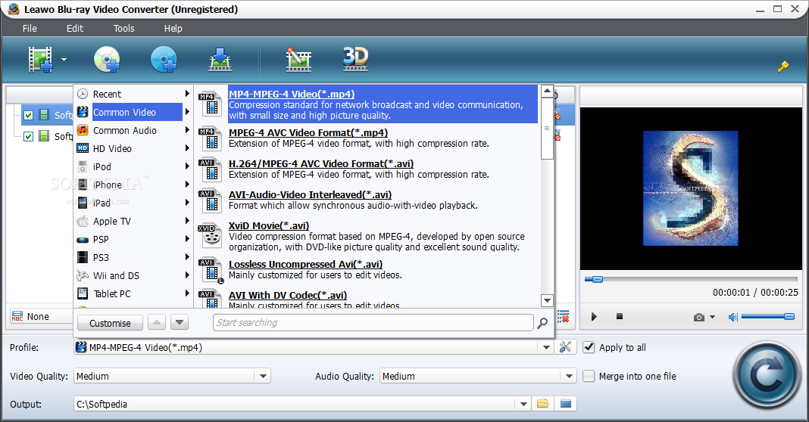Click the XviD Movie film reel icon

click(x=210, y=234)
